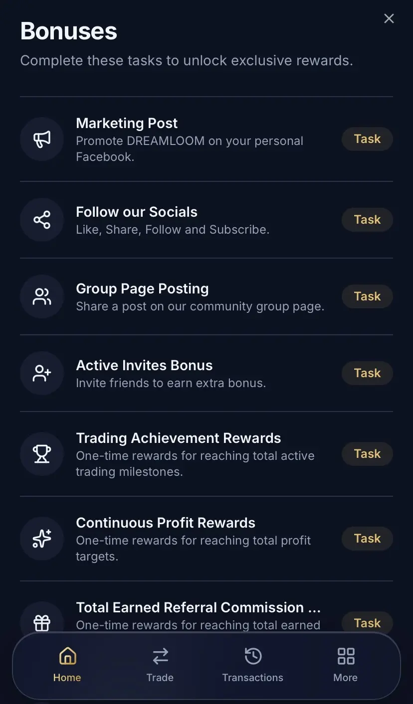The image size is (413, 704).
Task: Click the gift icon for Referral Commission
Action: click(42, 623)
